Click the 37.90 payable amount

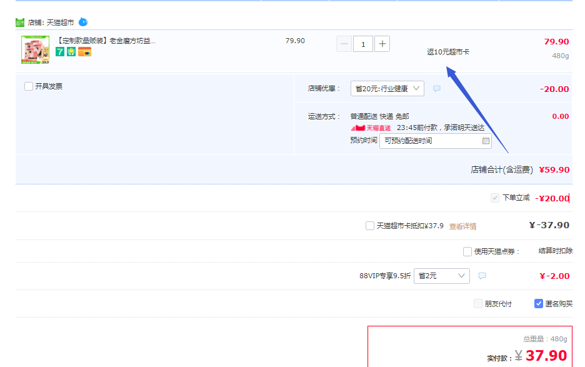pos(547,355)
